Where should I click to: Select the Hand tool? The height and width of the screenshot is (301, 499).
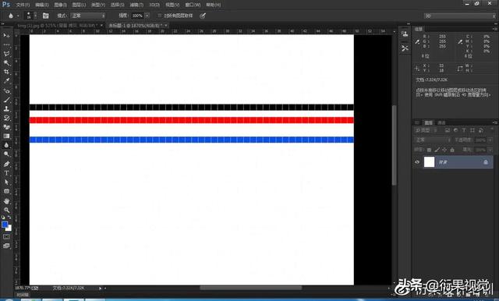6,200
